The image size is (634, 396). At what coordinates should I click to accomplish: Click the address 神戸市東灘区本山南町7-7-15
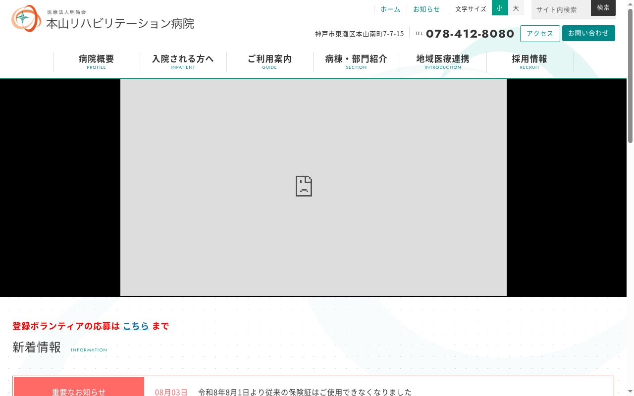pos(359,34)
